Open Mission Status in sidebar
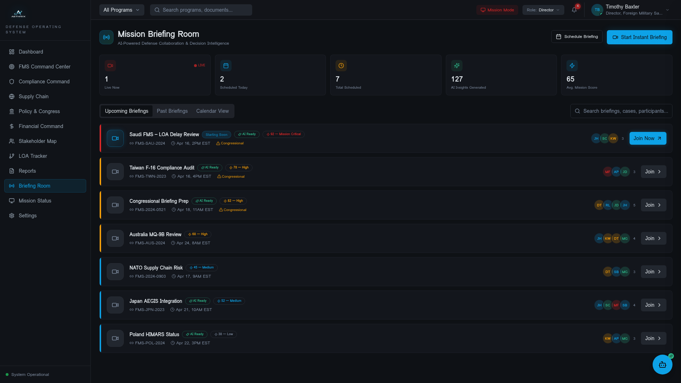 (x=45, y=201)
